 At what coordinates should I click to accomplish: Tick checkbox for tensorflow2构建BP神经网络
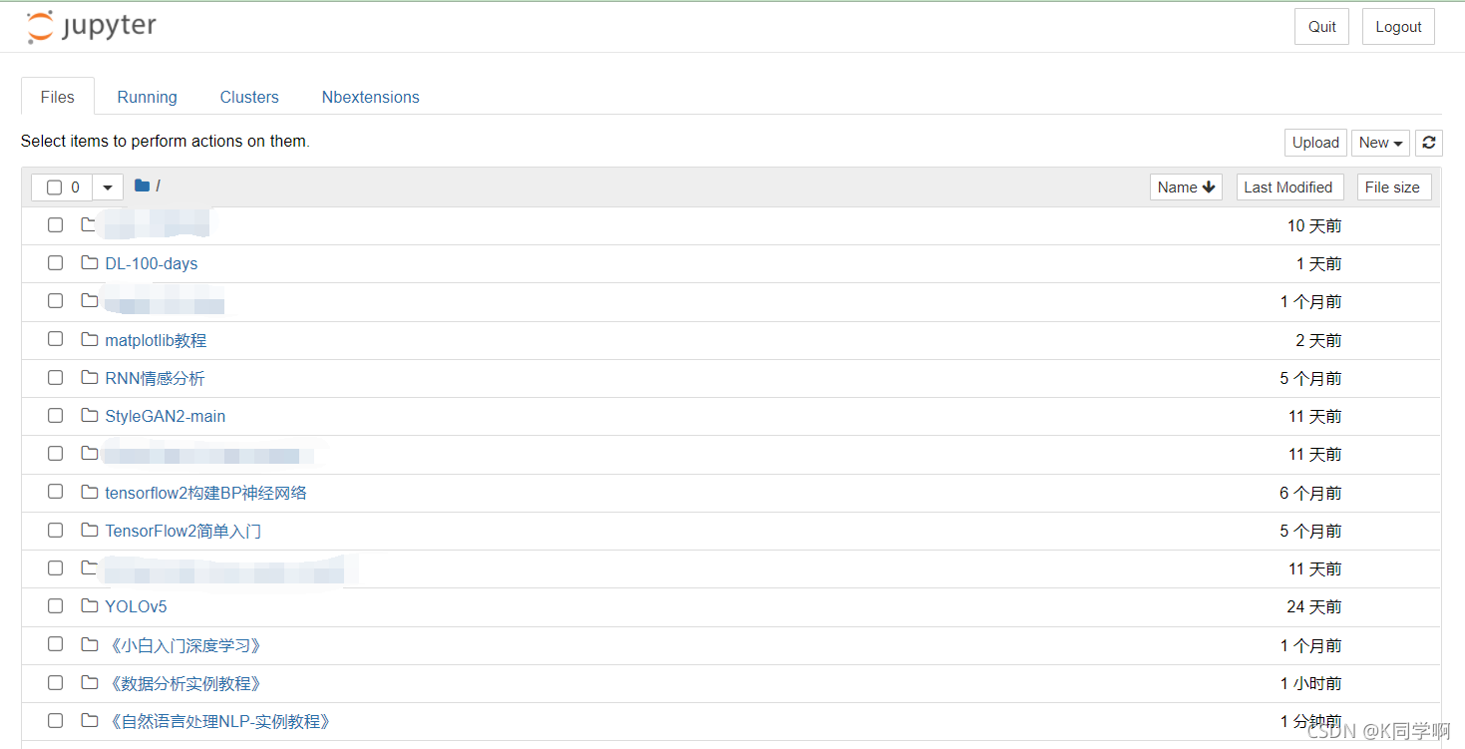point(56,493)
